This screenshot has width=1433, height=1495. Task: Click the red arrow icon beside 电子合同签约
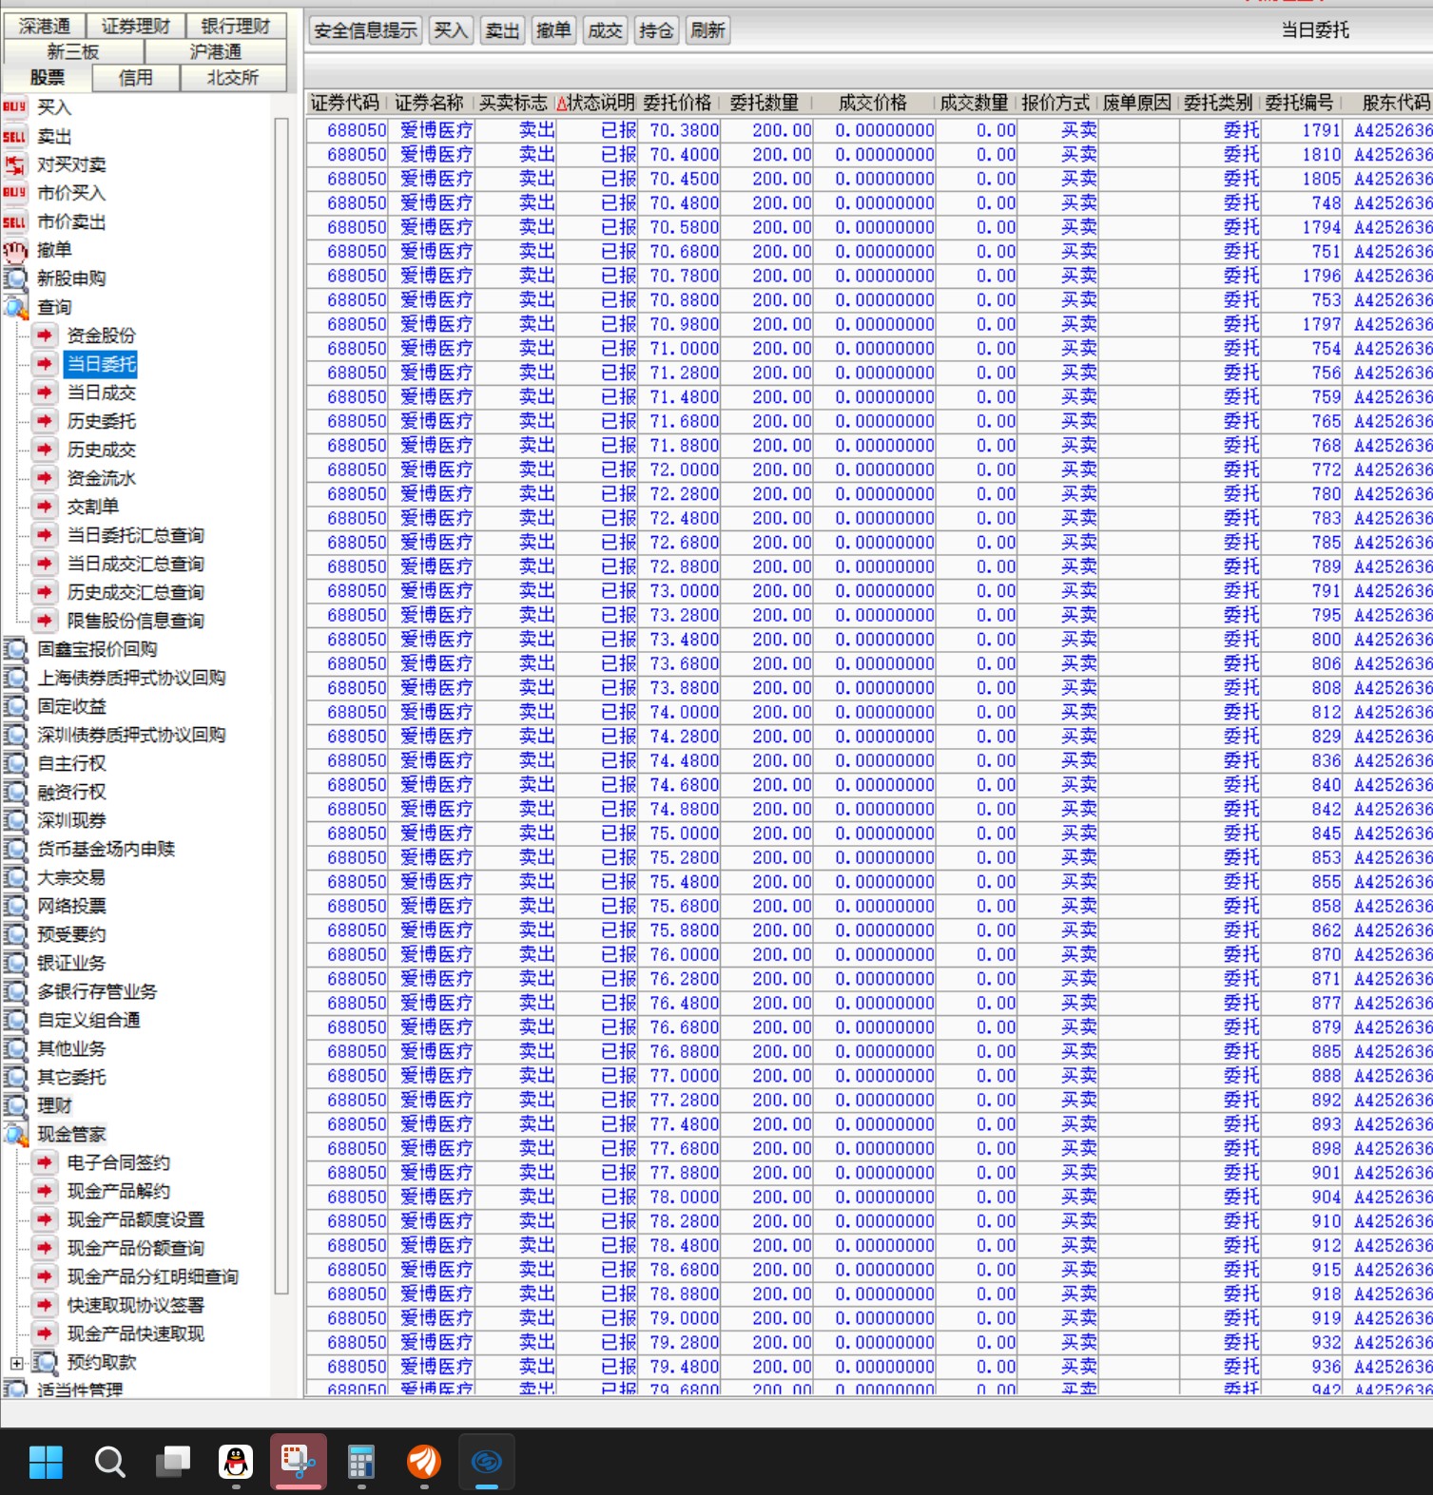45,1162
